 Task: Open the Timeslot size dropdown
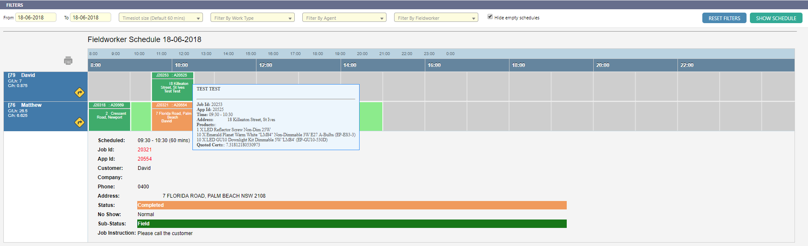pos(160,18)
